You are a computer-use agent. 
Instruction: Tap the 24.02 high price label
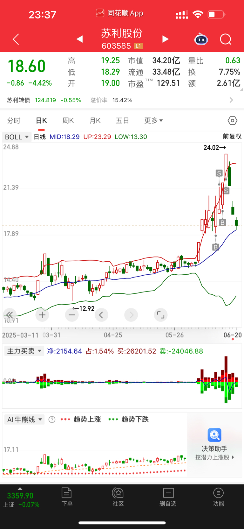pyautogui.click(x=215, y=147)
